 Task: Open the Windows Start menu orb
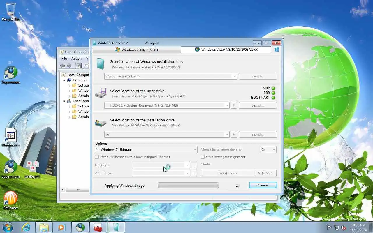[x=8, y=227]
